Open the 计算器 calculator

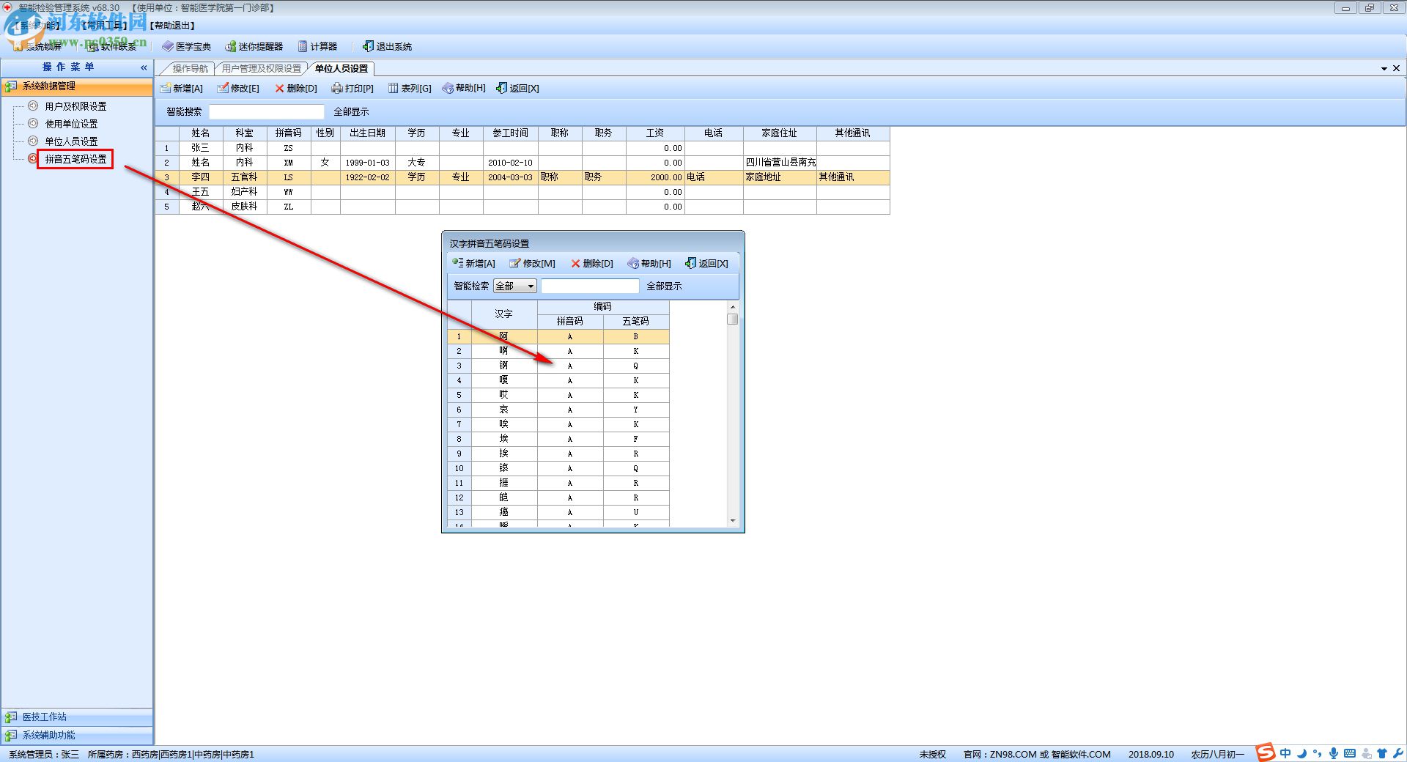click(x=317, y=47)
